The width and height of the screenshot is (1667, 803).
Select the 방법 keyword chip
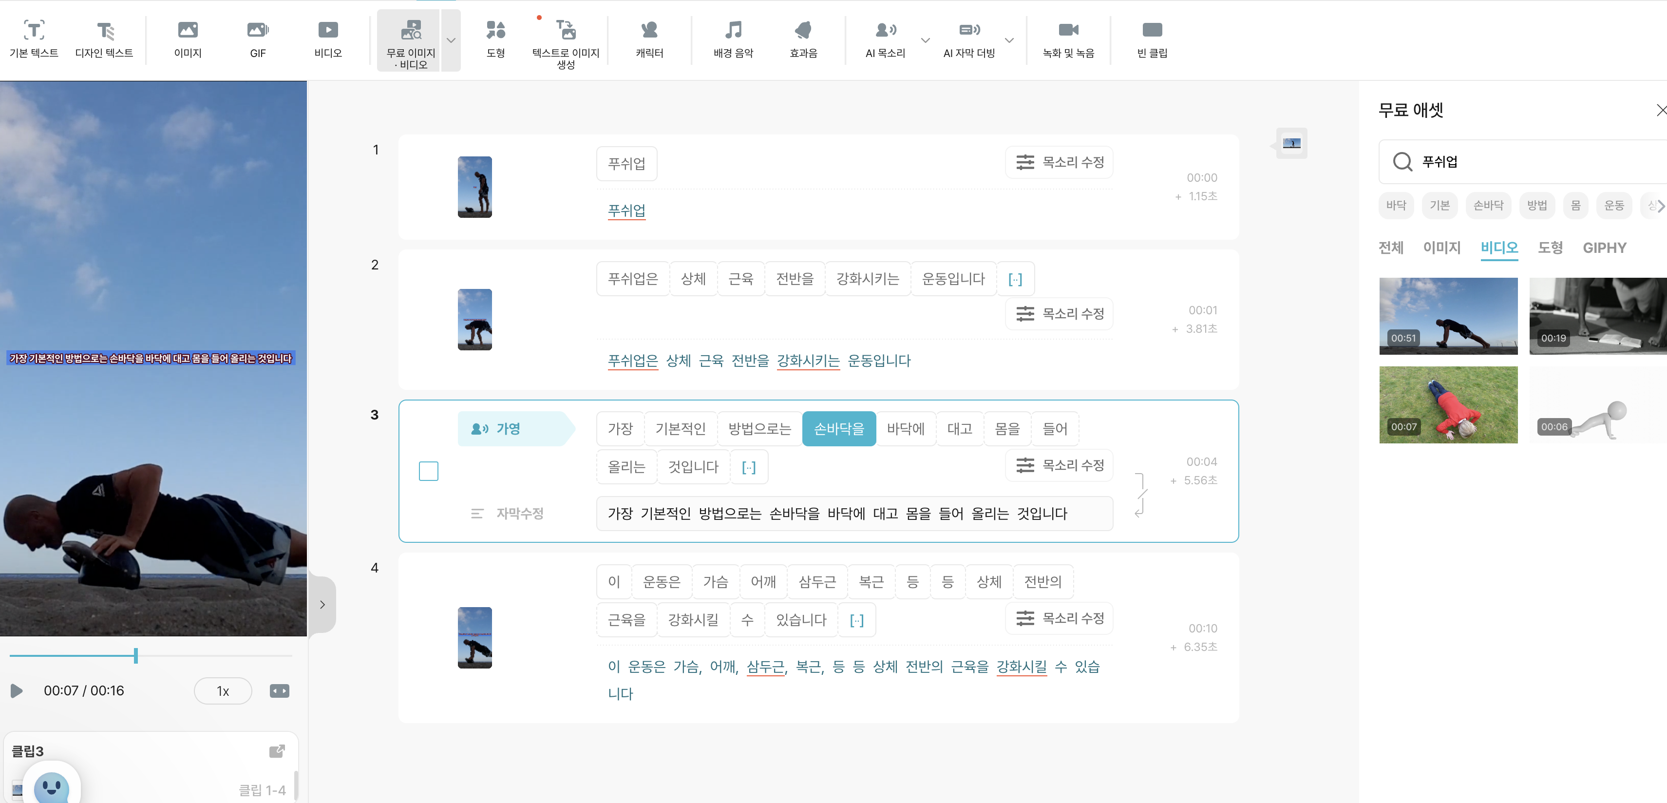point(1536,205)
